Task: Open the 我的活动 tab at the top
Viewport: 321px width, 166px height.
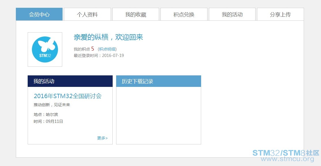Action: point(232,14)
